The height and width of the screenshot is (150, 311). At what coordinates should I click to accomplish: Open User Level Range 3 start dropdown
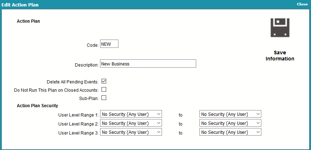[131, 132]
